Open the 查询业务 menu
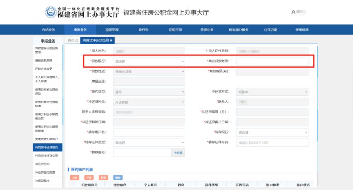 pyautogui.click(x=207, y=30)
